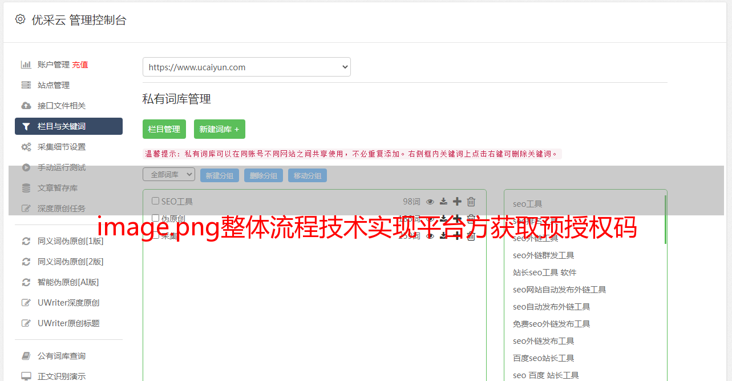Click the green 栏目管理 button
Screen dimensions: 732x381
tap(164, 129)
